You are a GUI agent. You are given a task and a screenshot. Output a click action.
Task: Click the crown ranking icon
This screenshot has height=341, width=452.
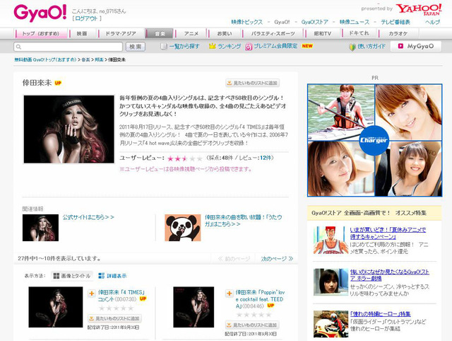[212, 46]
